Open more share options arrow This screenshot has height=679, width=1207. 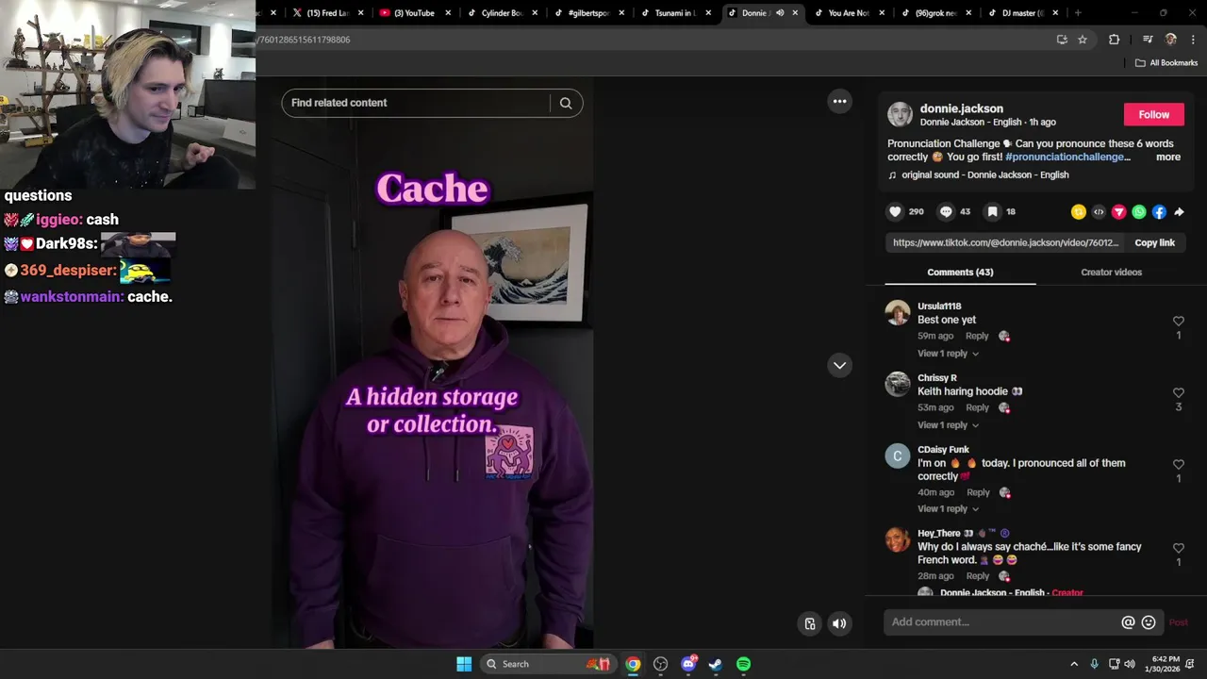(1179, 212)
